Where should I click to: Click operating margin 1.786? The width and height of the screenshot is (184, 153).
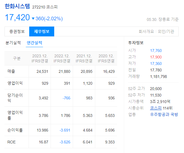click(x=65, y=115)
